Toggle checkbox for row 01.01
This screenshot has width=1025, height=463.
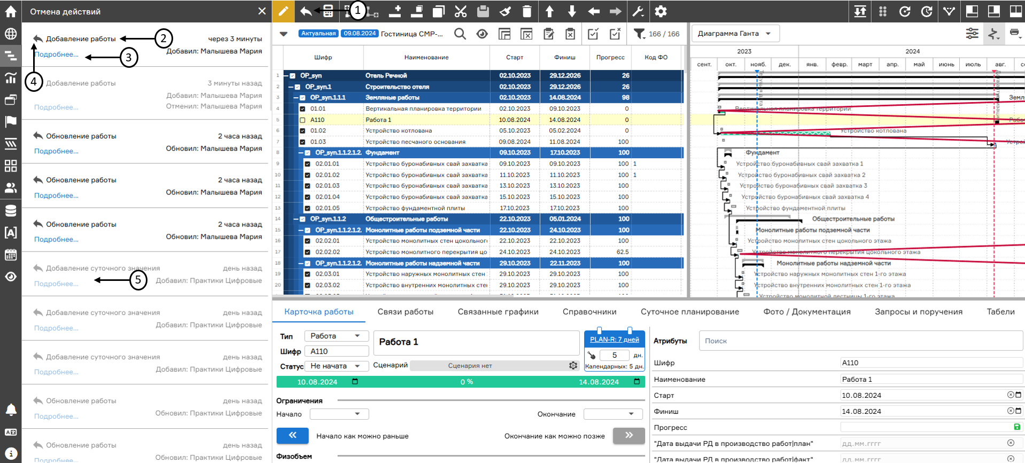pos(302,109)
